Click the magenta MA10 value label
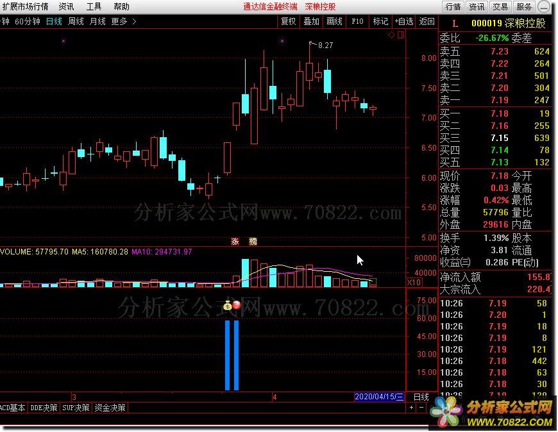This screenshot has height=432, width=558. 162,252
